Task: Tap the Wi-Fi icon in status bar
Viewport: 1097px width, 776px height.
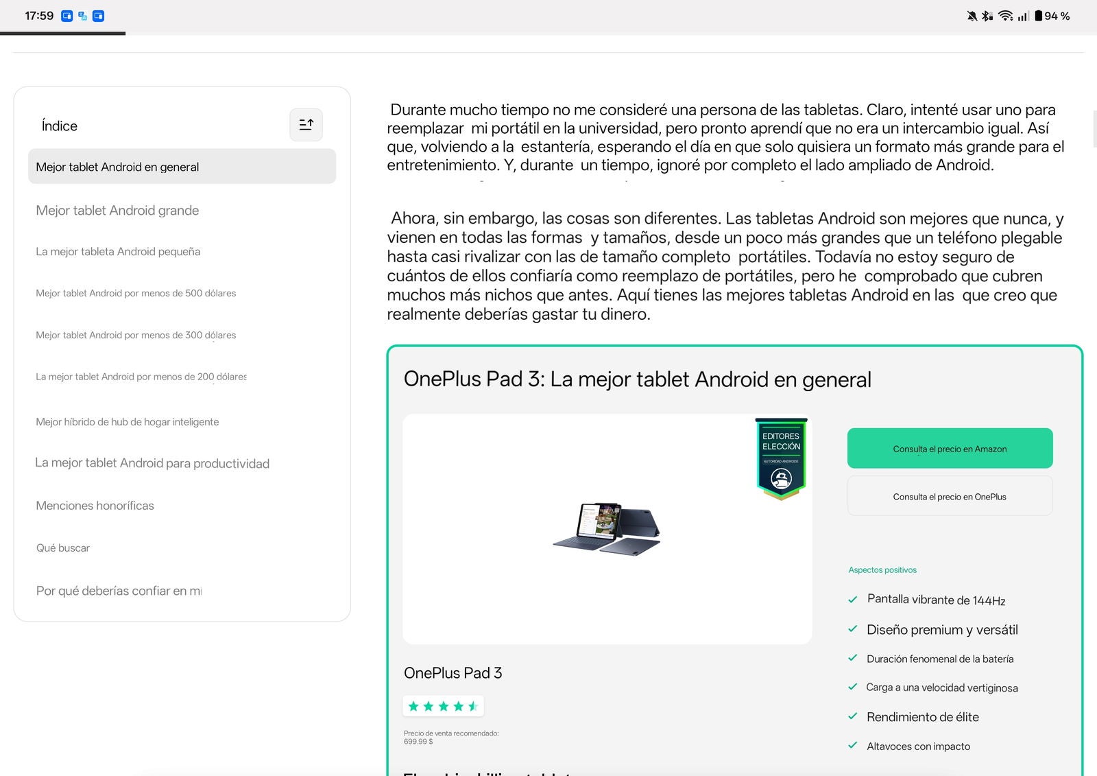Action: point(1005,16)
